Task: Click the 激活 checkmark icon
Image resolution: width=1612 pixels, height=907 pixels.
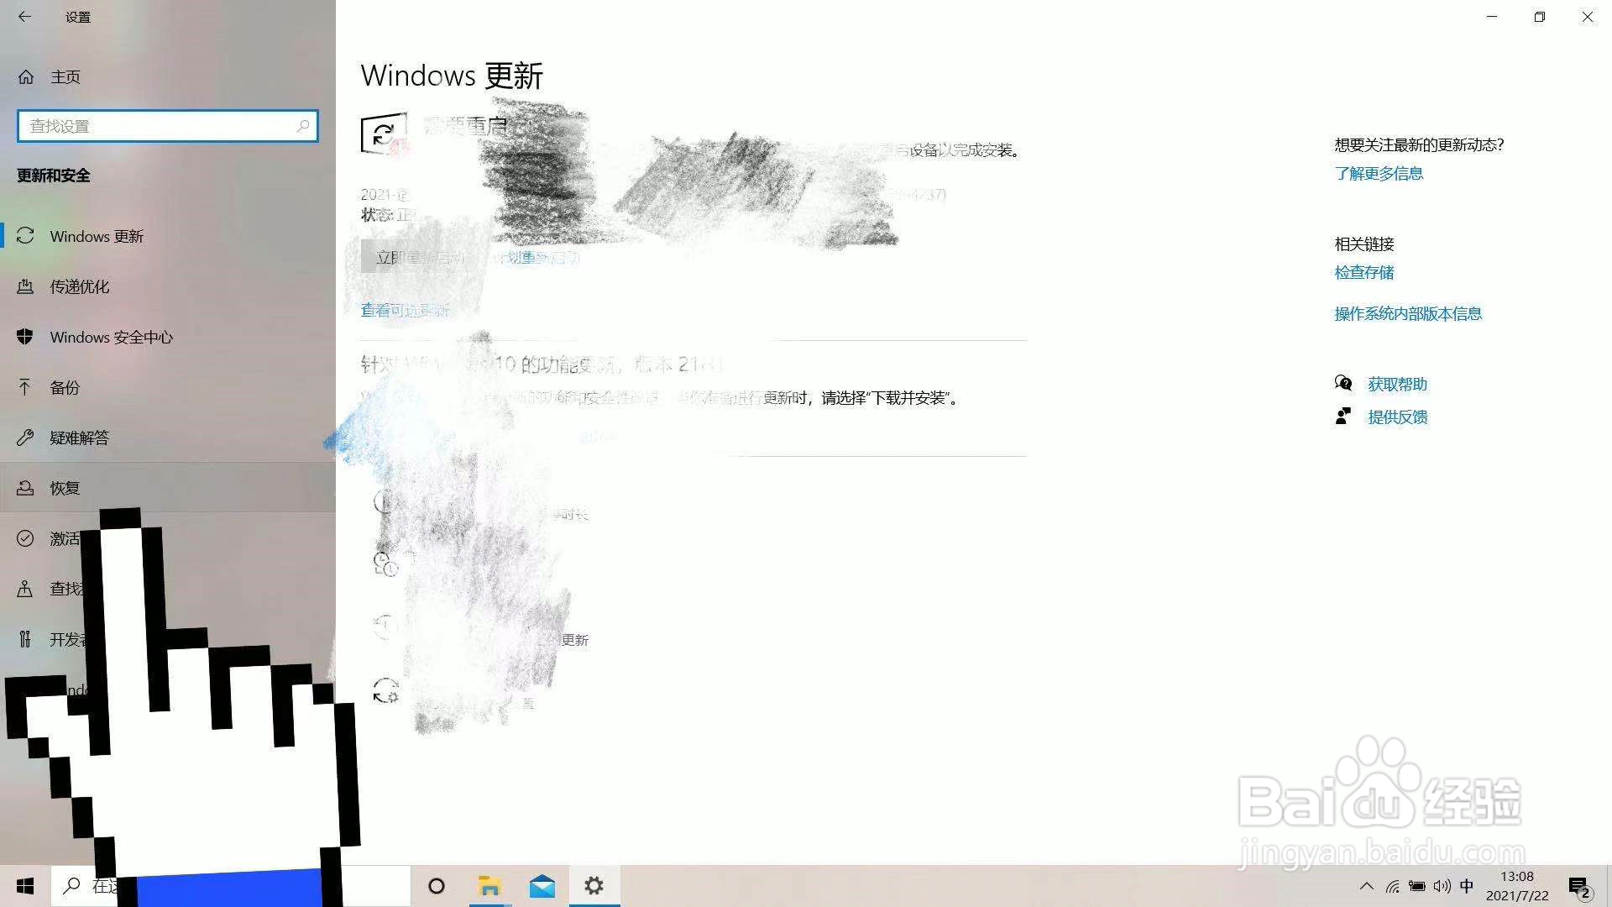Action: pyautogui.click(x=25, y=538)
